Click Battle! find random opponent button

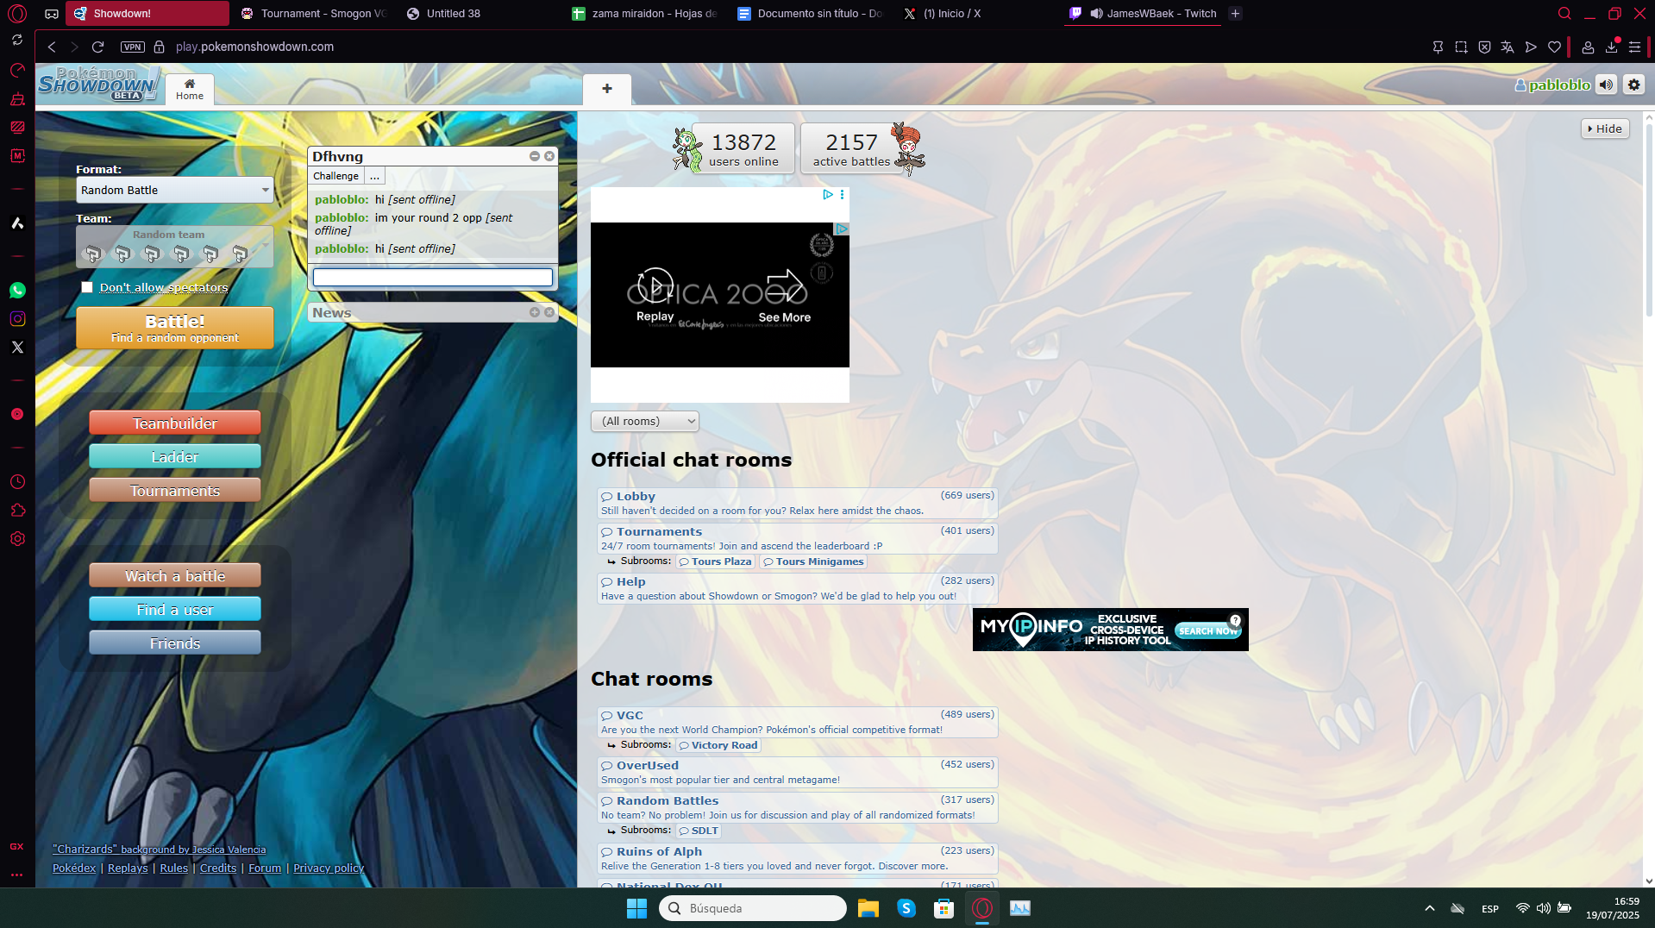pyautogui.click(x=175, y=328)
